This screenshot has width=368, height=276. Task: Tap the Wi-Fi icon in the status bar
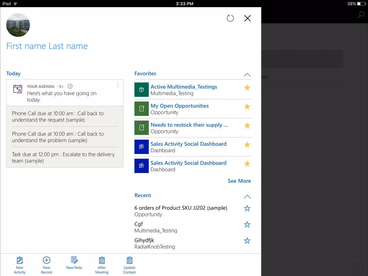(x=15, y=4)
